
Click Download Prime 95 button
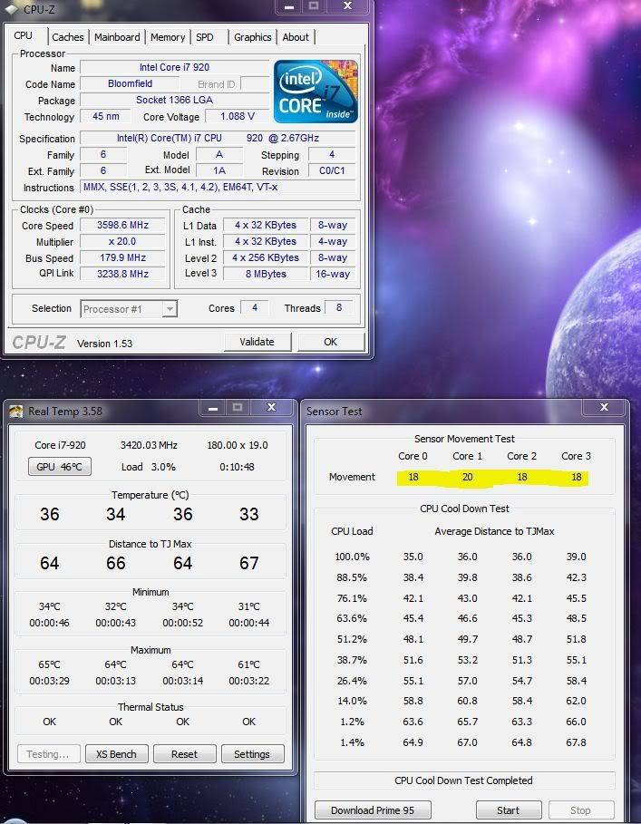[373, 810]
